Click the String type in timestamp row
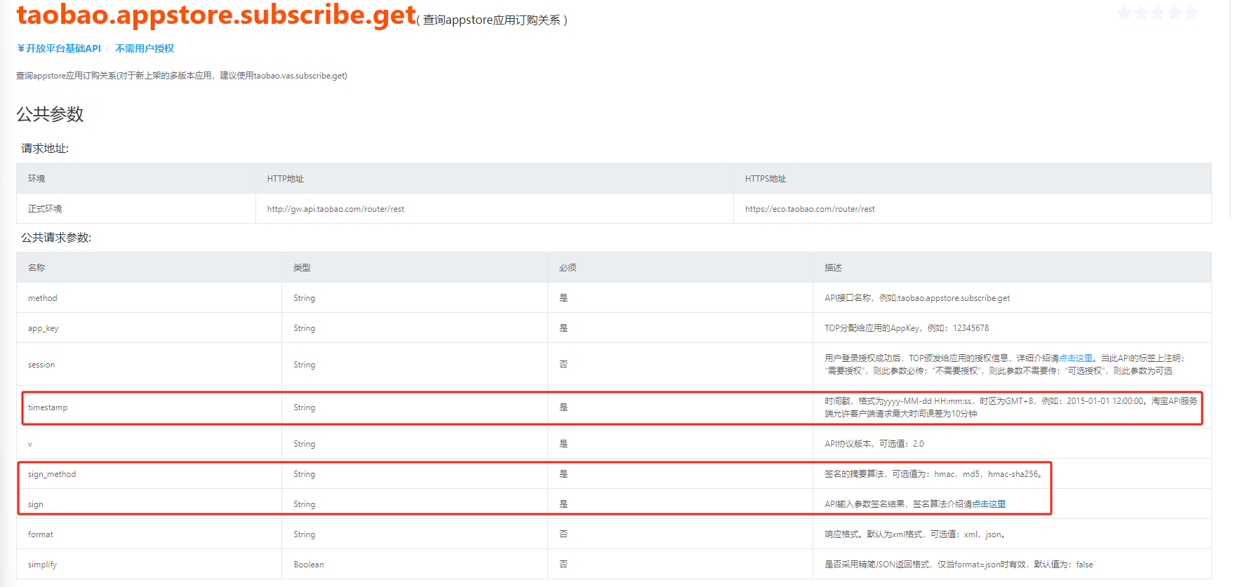Screen dimensions: 1233x587 [305, 407]
